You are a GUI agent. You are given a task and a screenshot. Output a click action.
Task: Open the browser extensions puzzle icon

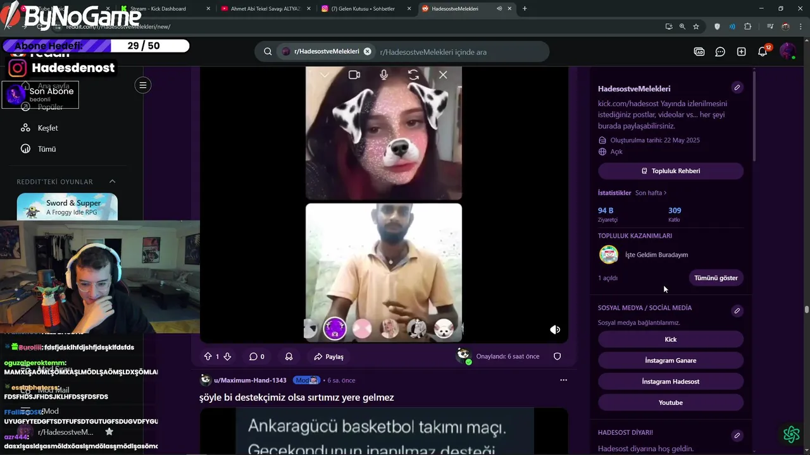click(748, 27)
